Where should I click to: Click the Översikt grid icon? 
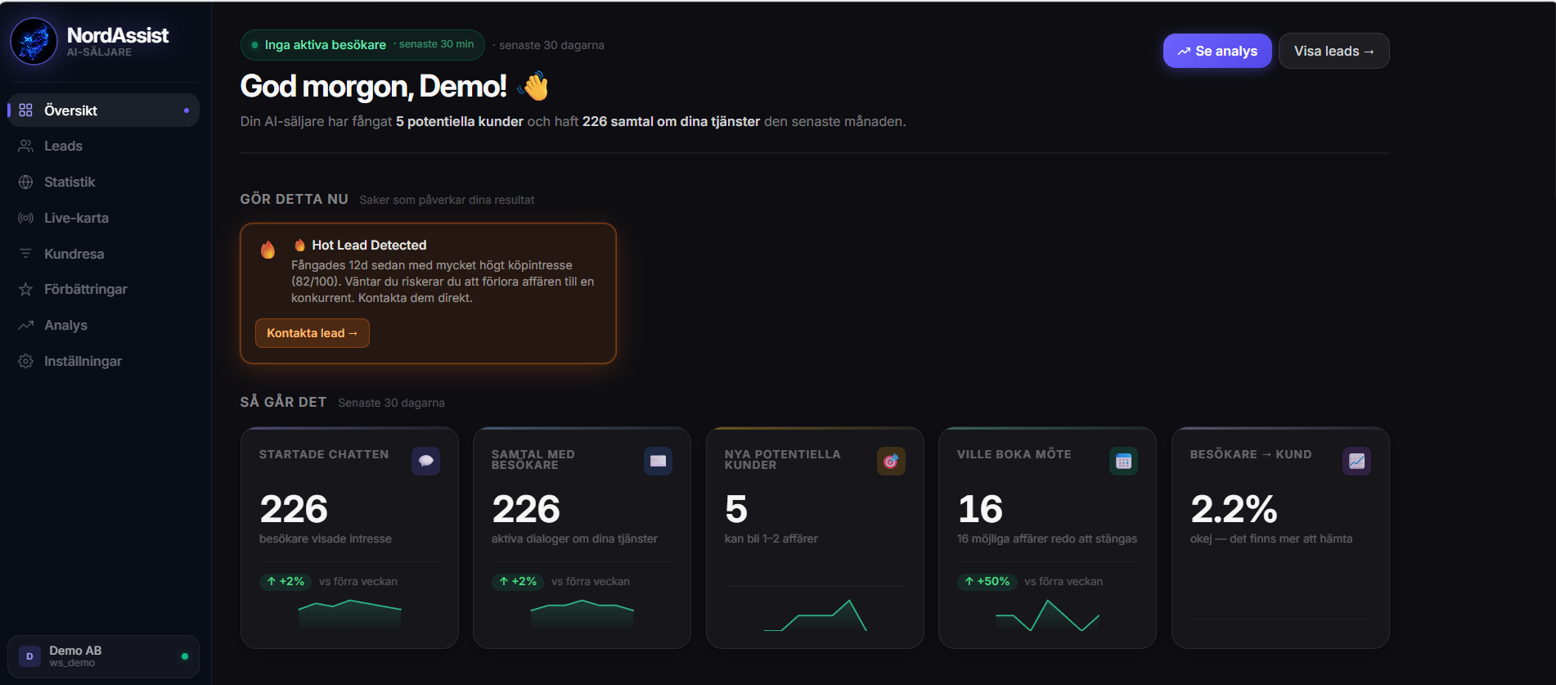(25, 110)
